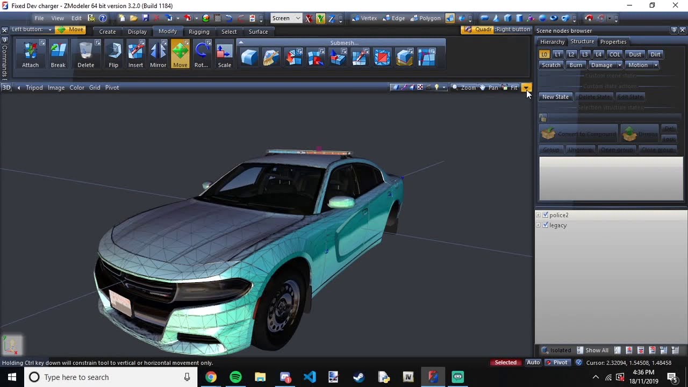The image size is (688, 387).
Task: Click the Windows search box
Action: tap(110, 377)
